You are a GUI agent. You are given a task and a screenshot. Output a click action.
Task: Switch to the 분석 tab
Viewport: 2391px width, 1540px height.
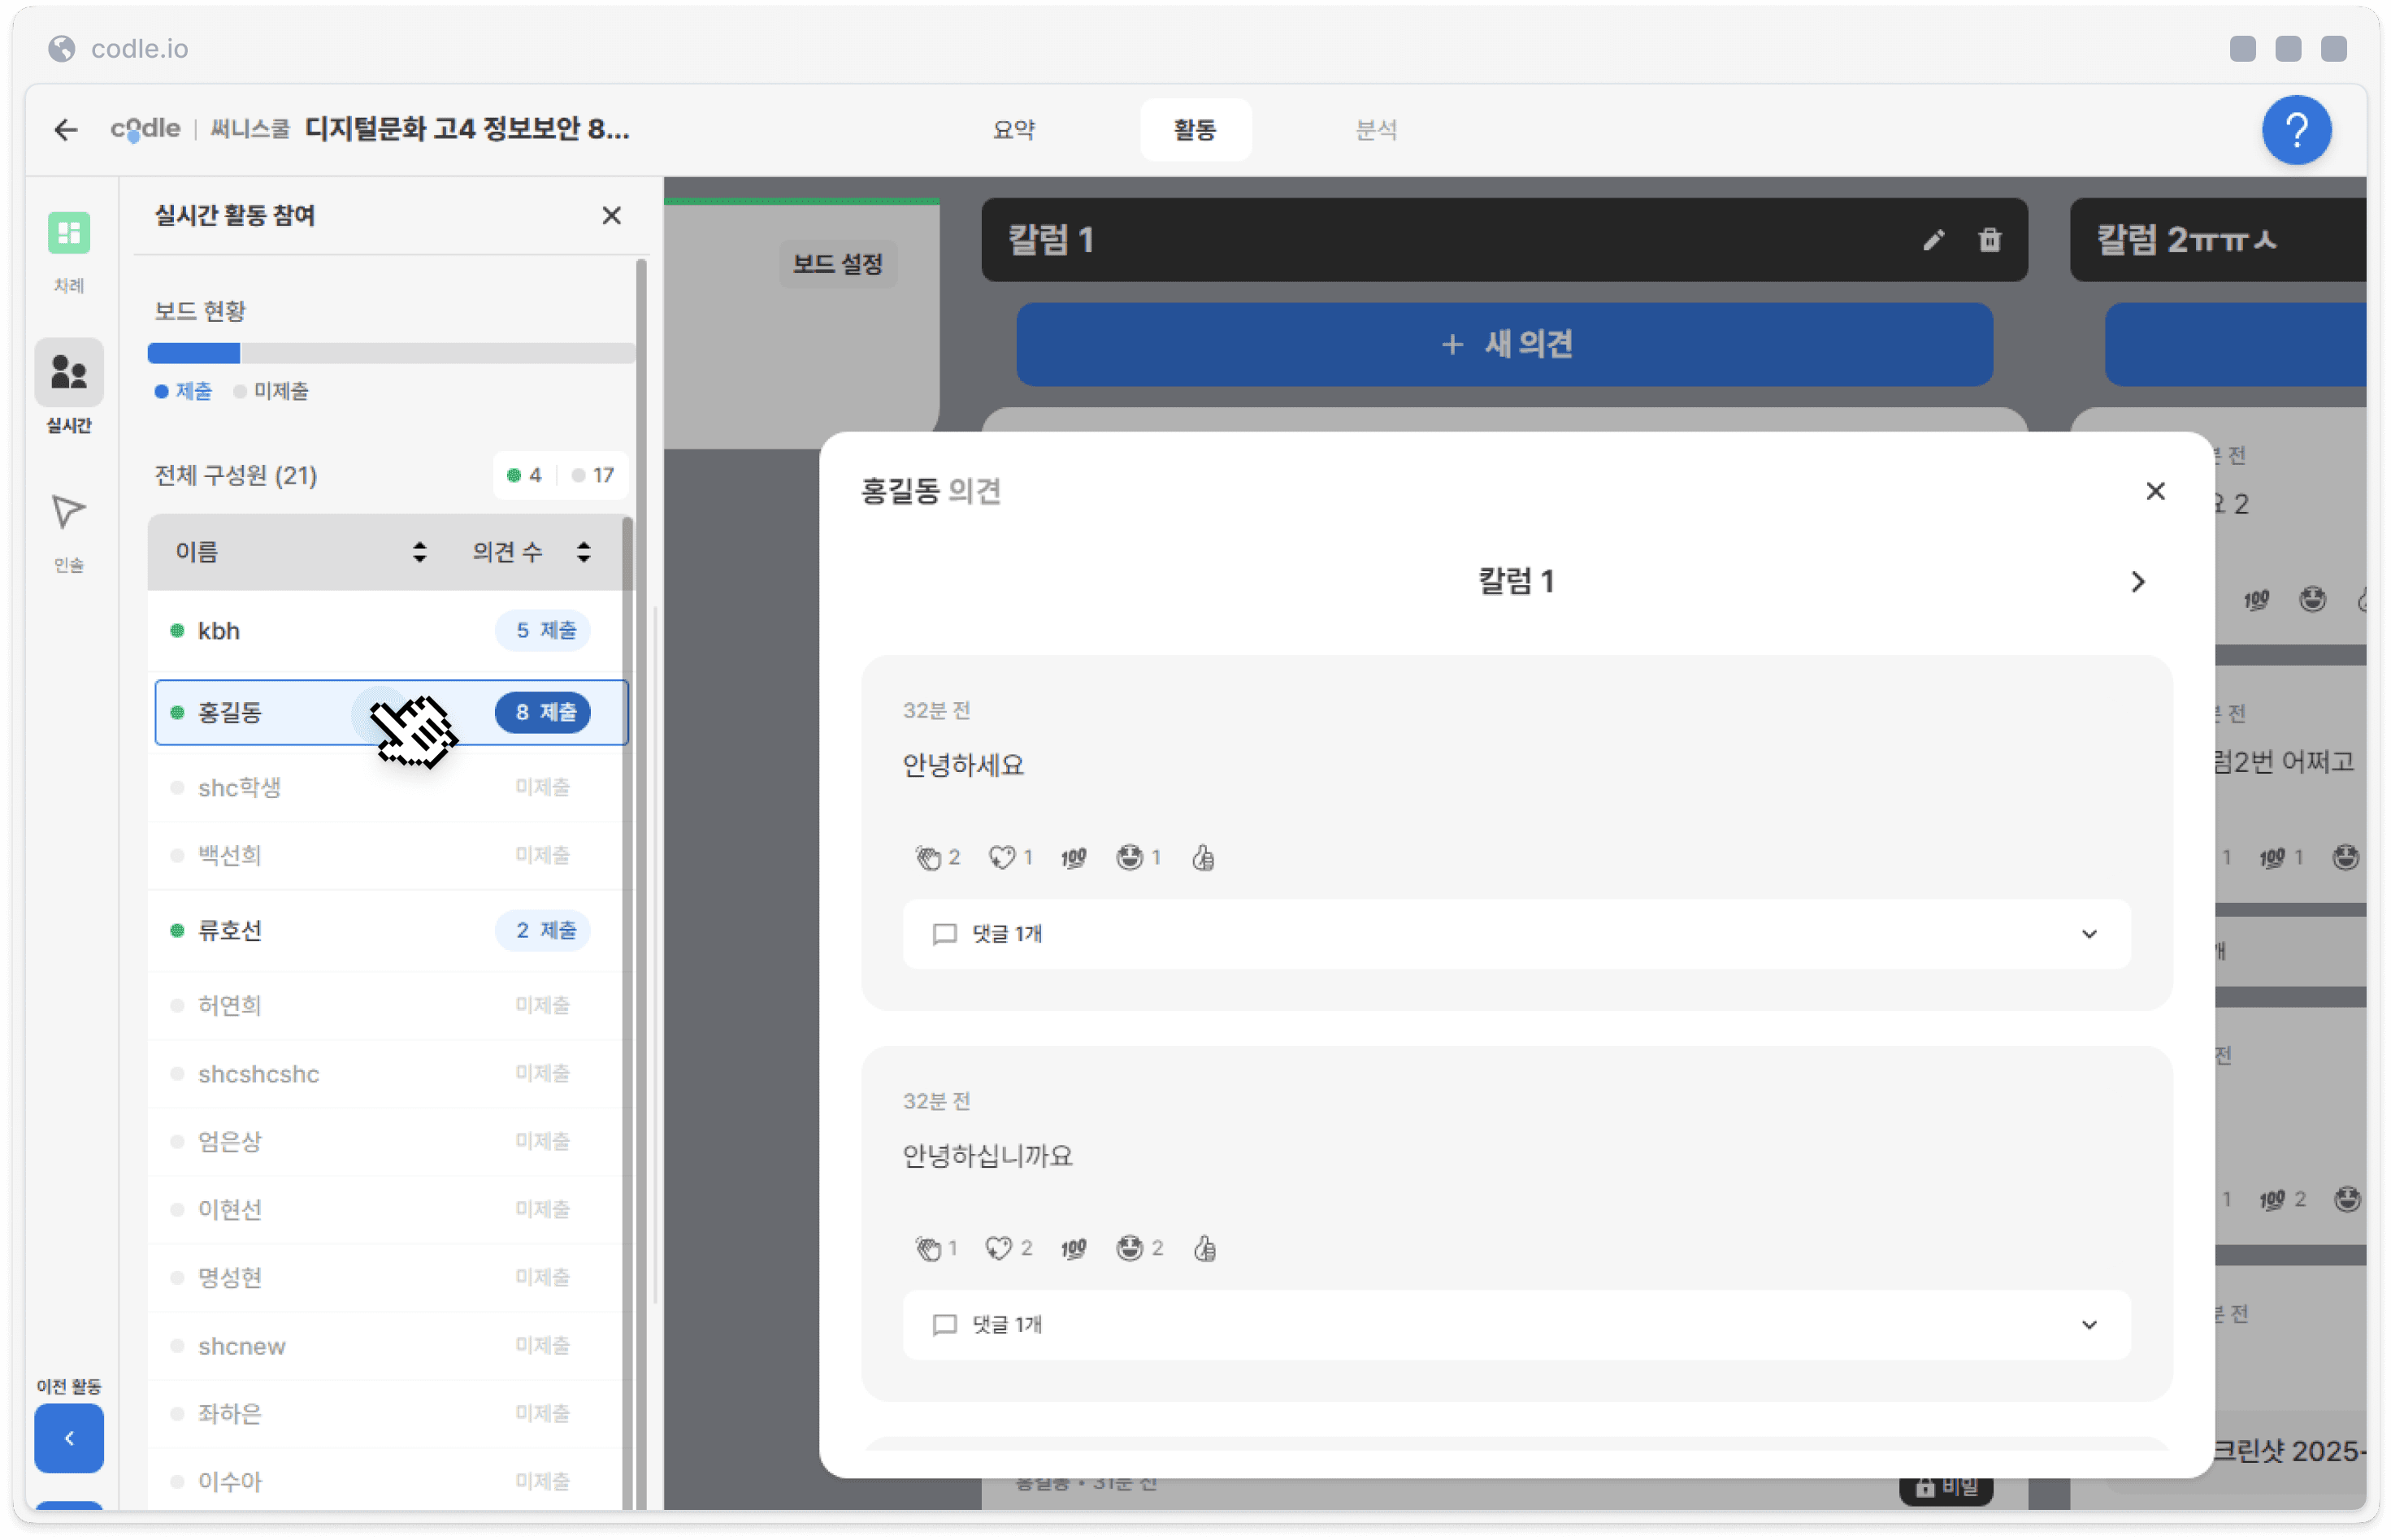[x=1376, y=130]
